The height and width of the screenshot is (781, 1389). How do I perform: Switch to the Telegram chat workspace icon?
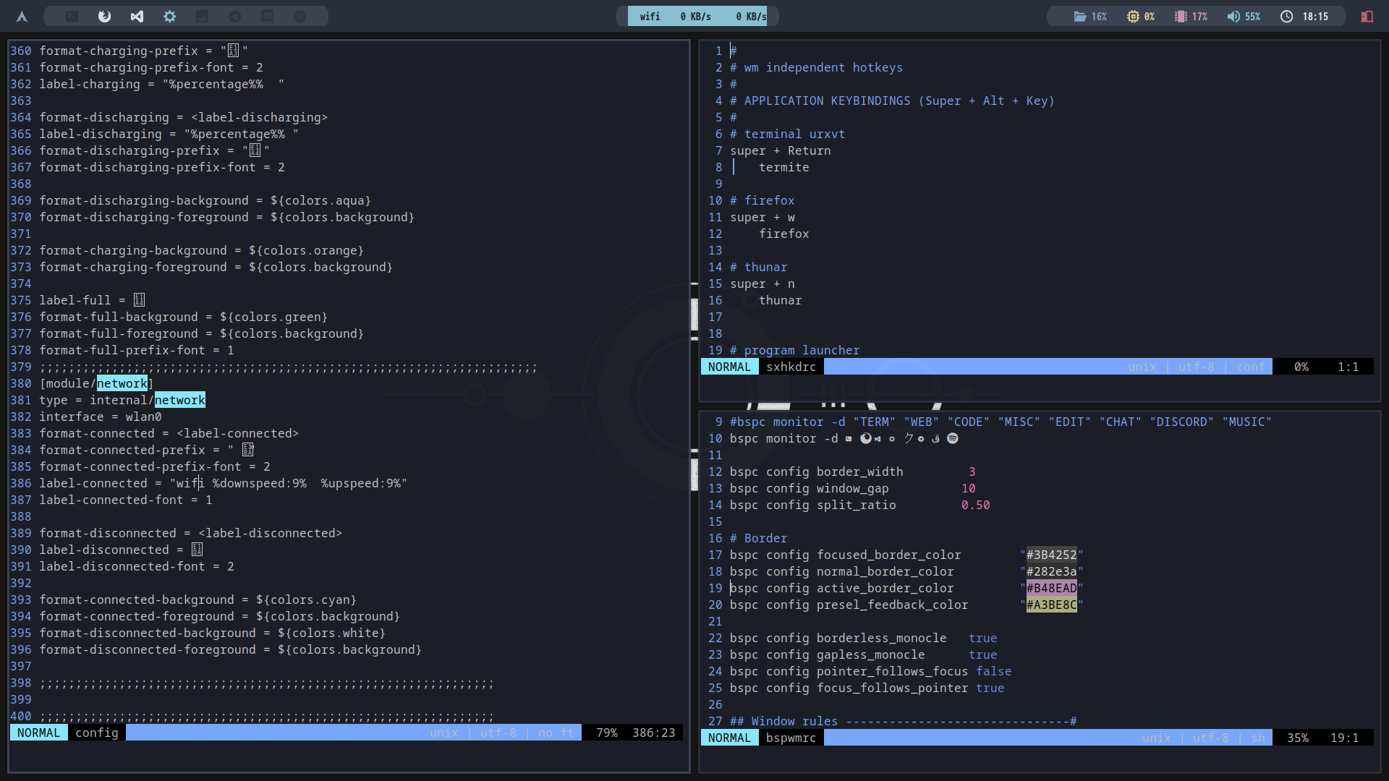(x=234, y=16)
